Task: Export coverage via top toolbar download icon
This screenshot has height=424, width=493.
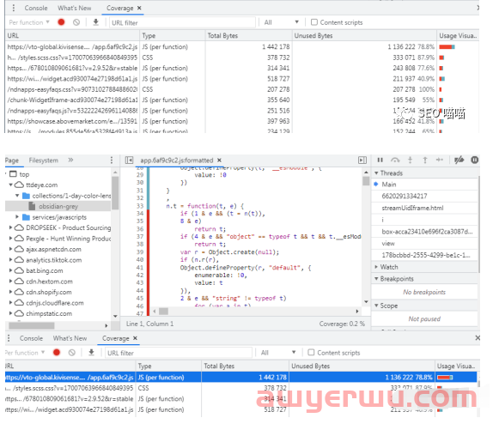Action: [x=96, y=22]
